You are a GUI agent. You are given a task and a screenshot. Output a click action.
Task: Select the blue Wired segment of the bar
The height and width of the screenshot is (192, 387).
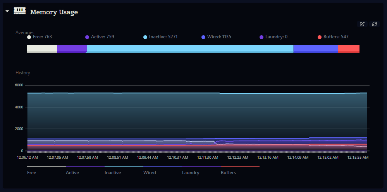[x=316, y=49]
